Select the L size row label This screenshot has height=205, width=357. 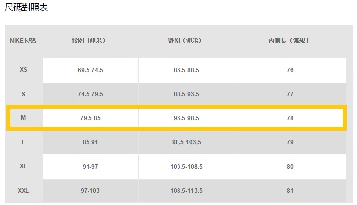23,142
